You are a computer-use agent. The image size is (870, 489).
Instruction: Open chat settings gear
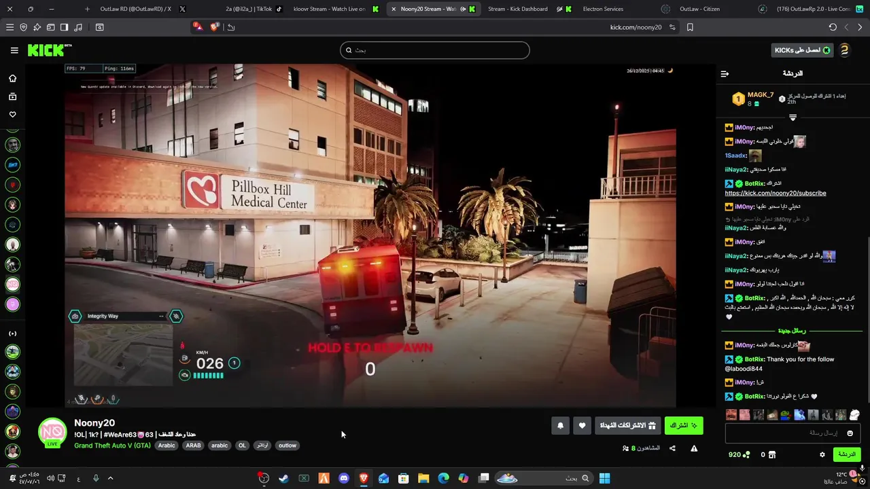(x=822, y=454)
